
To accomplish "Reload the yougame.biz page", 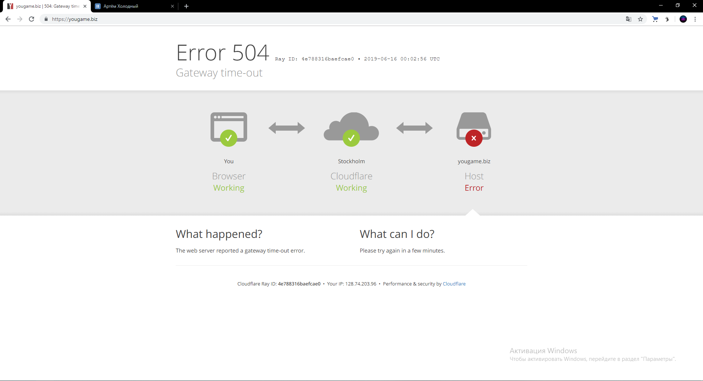I will click(31, 19).
